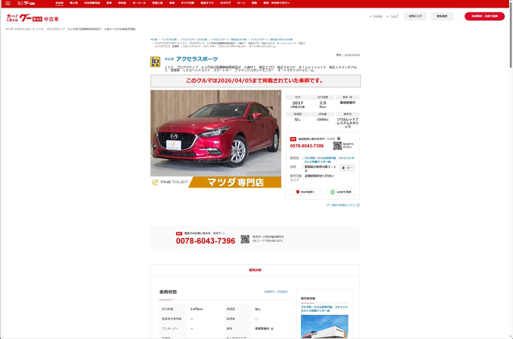Open dealer name link under 販売店詳細
This screenshot has height=339, width=513.
click(x=324, y=309)
